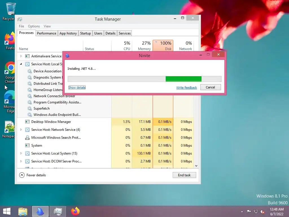Select Antimalware Service process icon
Image resolution: width=289 pixels, height=217 pixels.
pyautogui.click(x=27, y=56)
